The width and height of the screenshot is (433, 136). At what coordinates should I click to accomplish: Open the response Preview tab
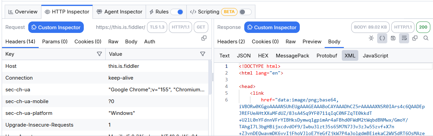click(x=312, y=42)
